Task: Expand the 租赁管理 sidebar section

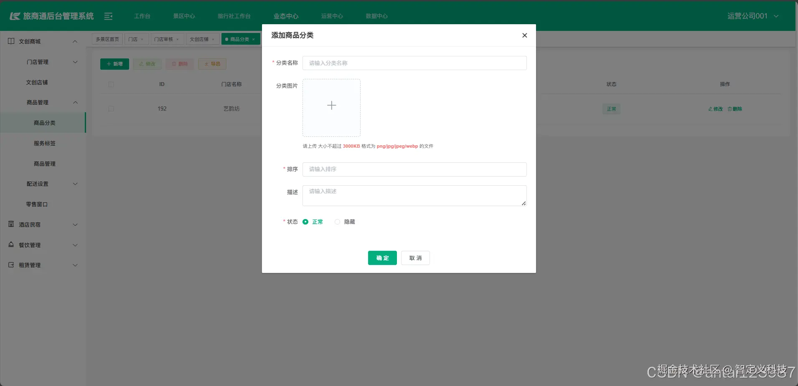Action: [75, 265]
